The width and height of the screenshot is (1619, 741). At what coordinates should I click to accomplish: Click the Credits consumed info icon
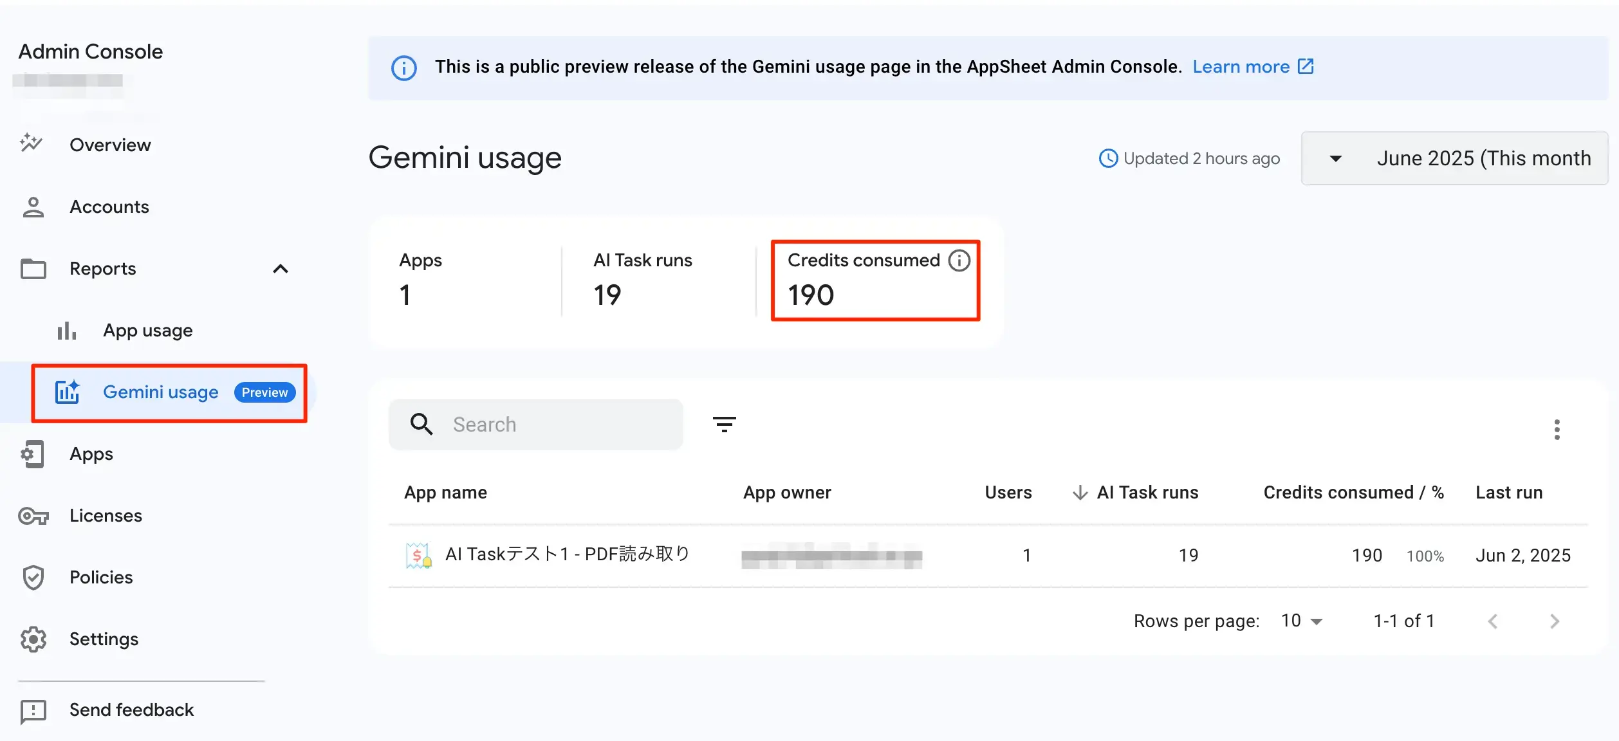[x=959, y=261]
